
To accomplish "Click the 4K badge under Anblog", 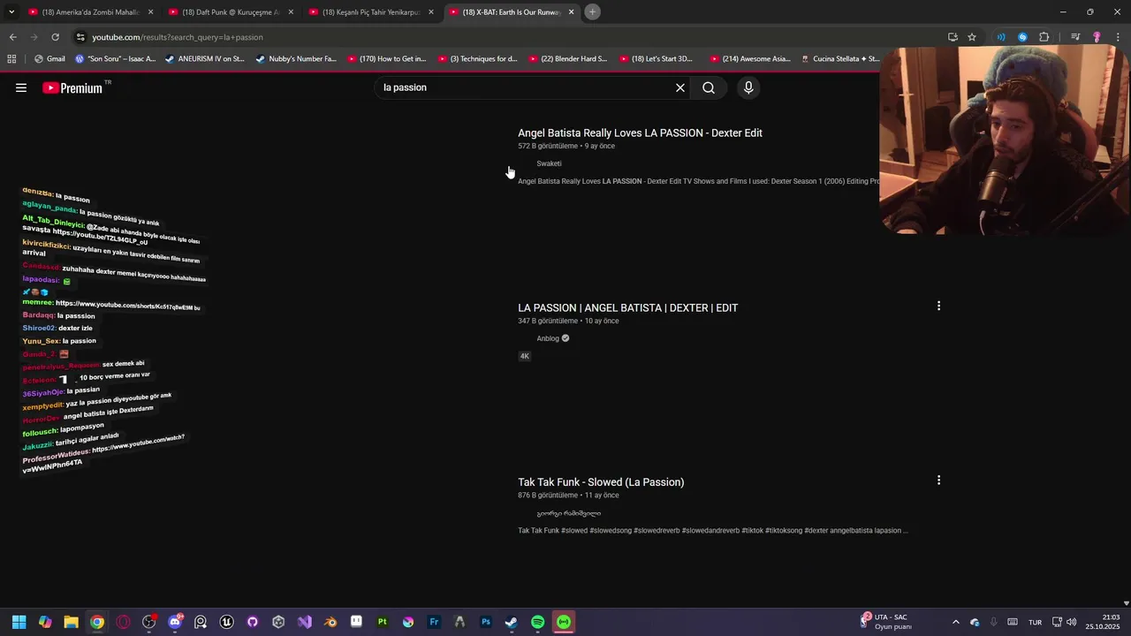I will (x=524, y=356).
